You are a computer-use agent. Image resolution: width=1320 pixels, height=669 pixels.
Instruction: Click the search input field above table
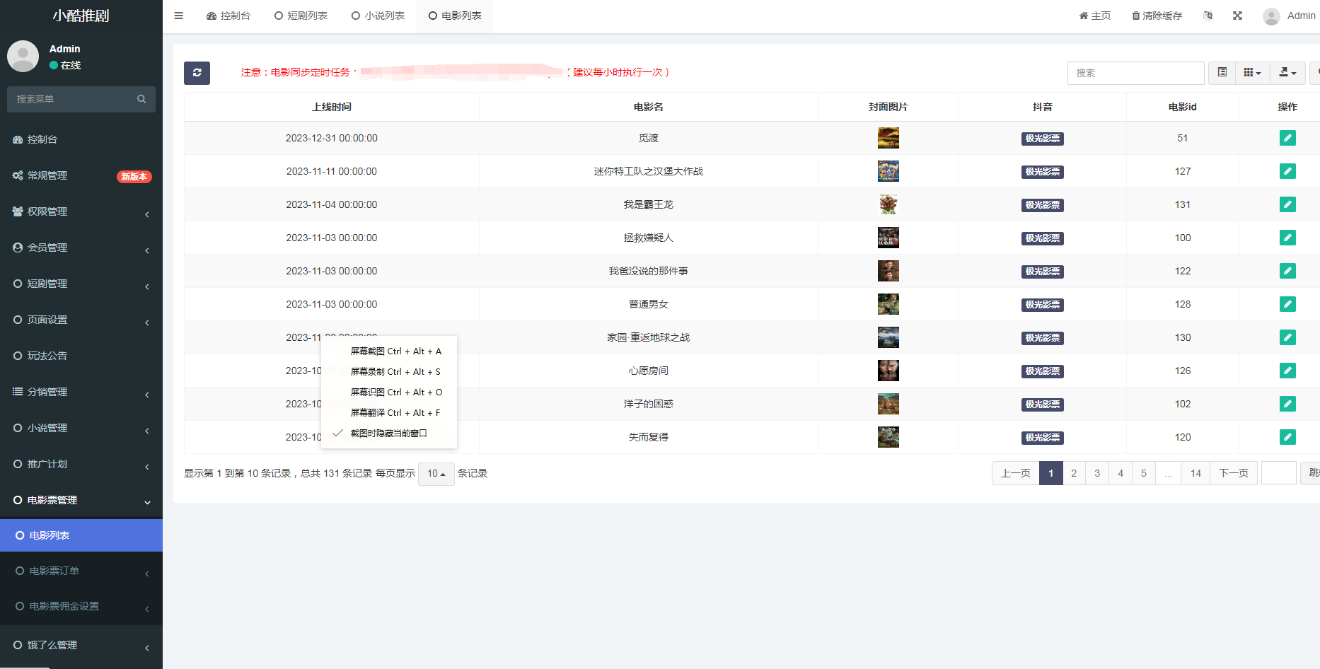pyautogui.click(x=1135, y=73)
